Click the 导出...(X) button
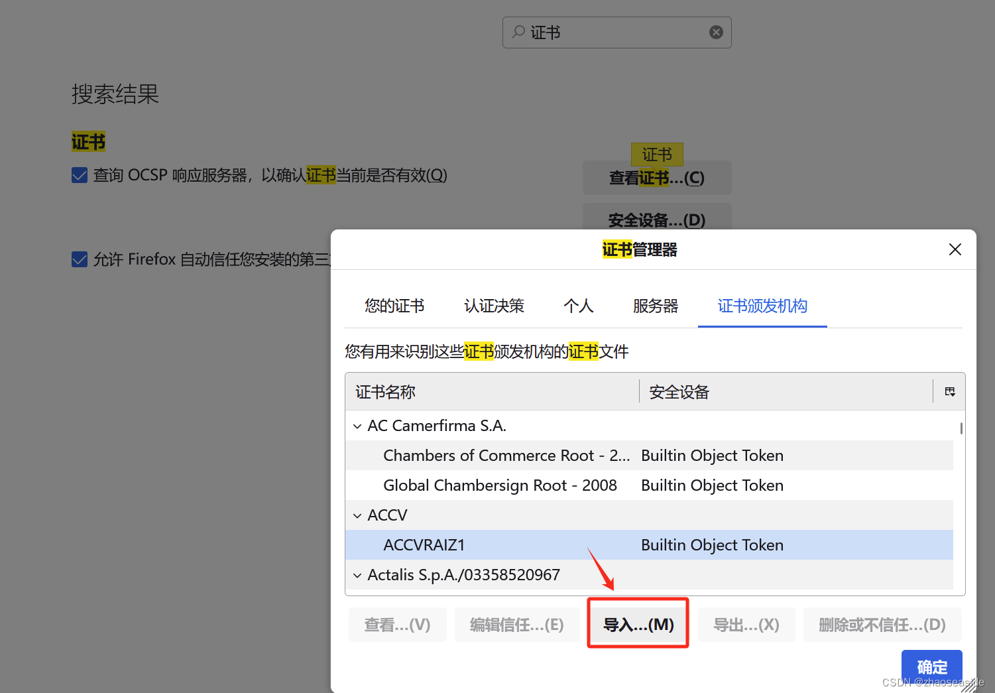Image resolution: width=995 pixels, height=693 pixels. pyautogui.click(x=746, y=625)
